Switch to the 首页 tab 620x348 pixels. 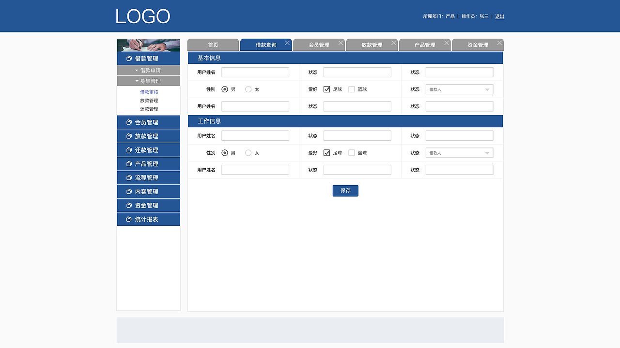coord(213,45)
